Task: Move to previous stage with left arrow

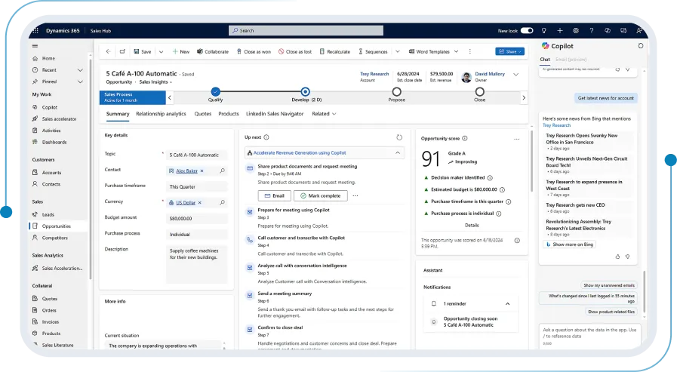Action: click(170, 97)
